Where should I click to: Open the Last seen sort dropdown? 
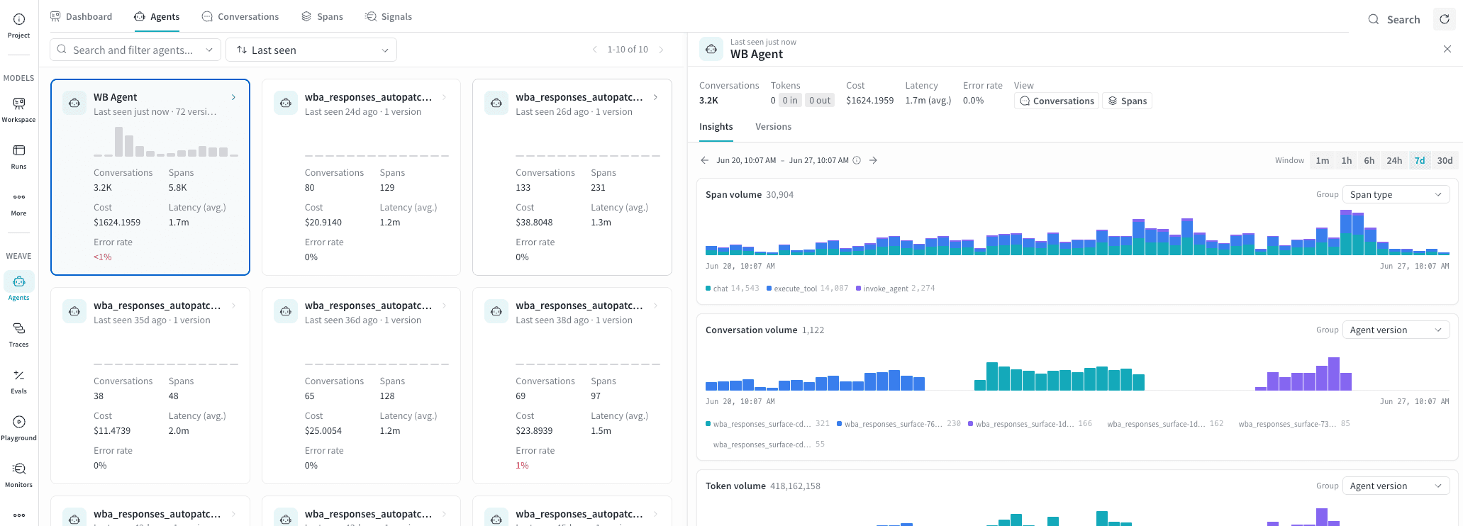[x=311, y=50]
